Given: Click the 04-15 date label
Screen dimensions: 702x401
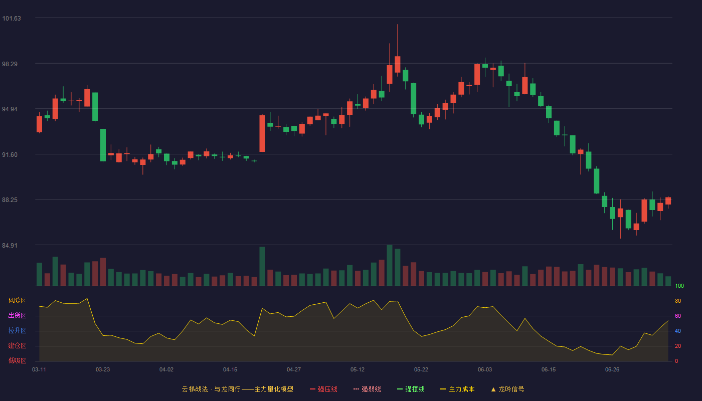Looking at the screenshot, I should tap(230, 369).
